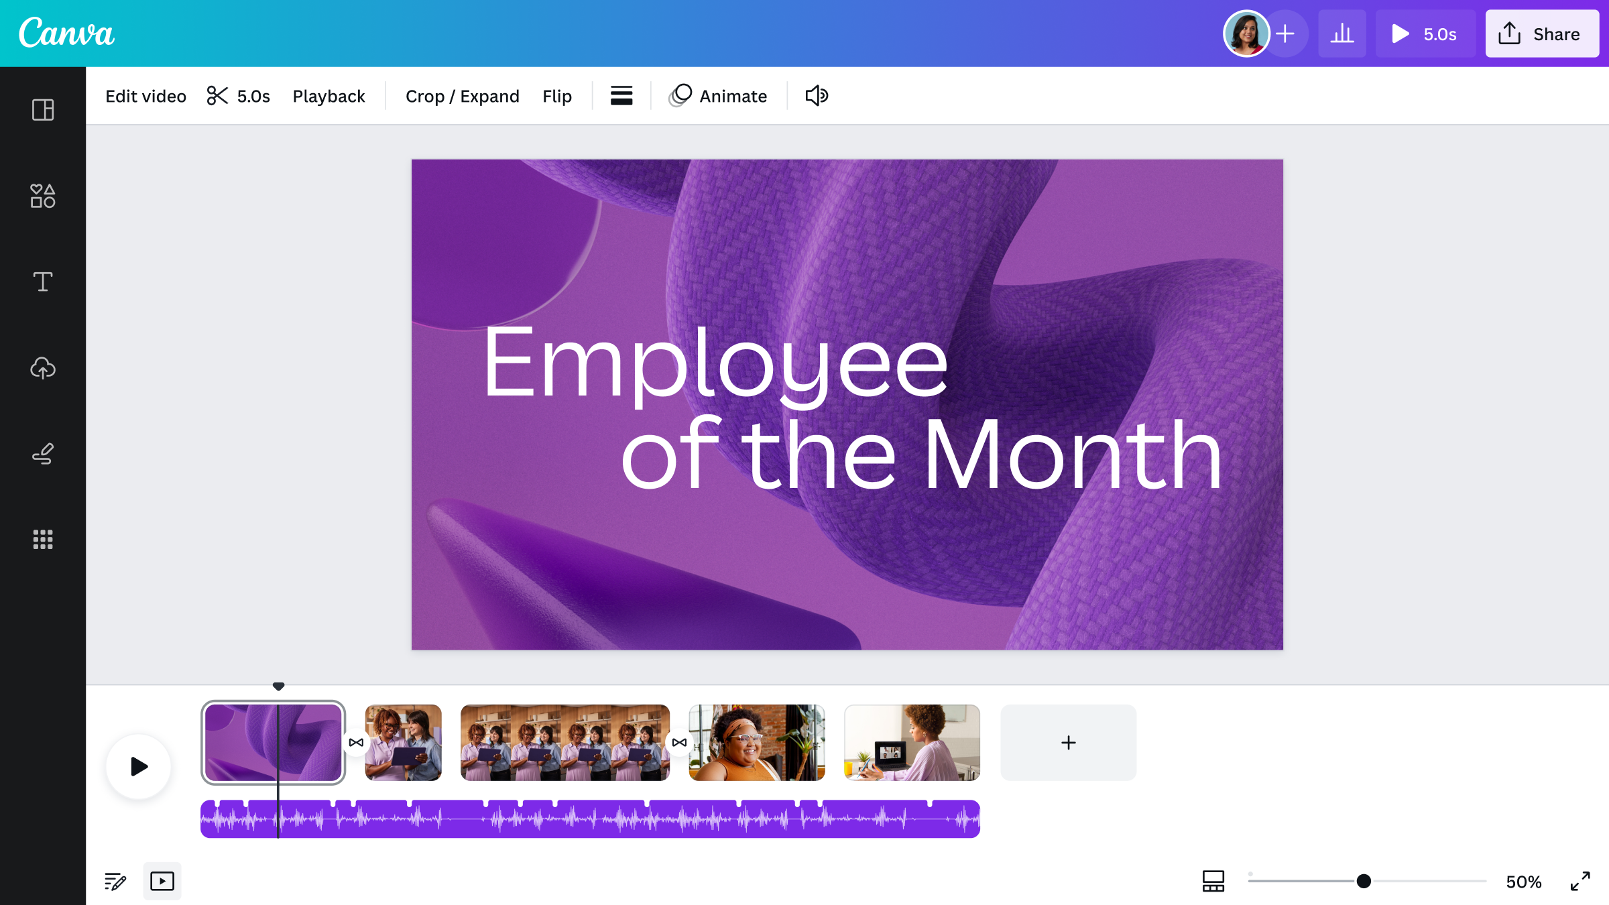Toggle the draw/annotate sidebar tool

[43, 453]
